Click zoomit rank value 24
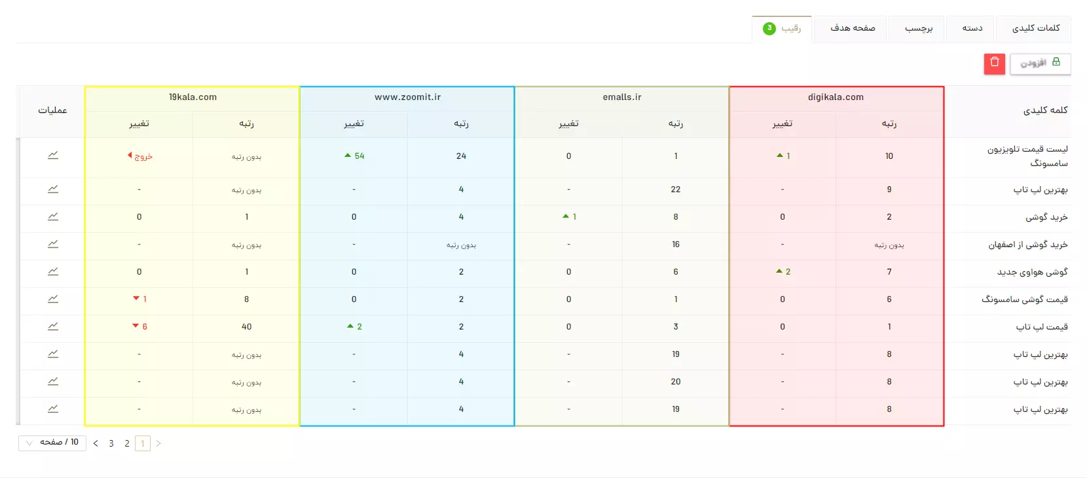This screenshot has width=1087, height=478. [461, 156]
